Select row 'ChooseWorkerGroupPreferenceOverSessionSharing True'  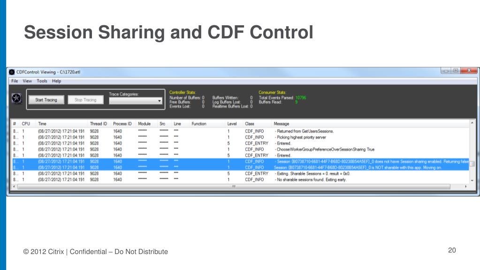click(240, 149)
